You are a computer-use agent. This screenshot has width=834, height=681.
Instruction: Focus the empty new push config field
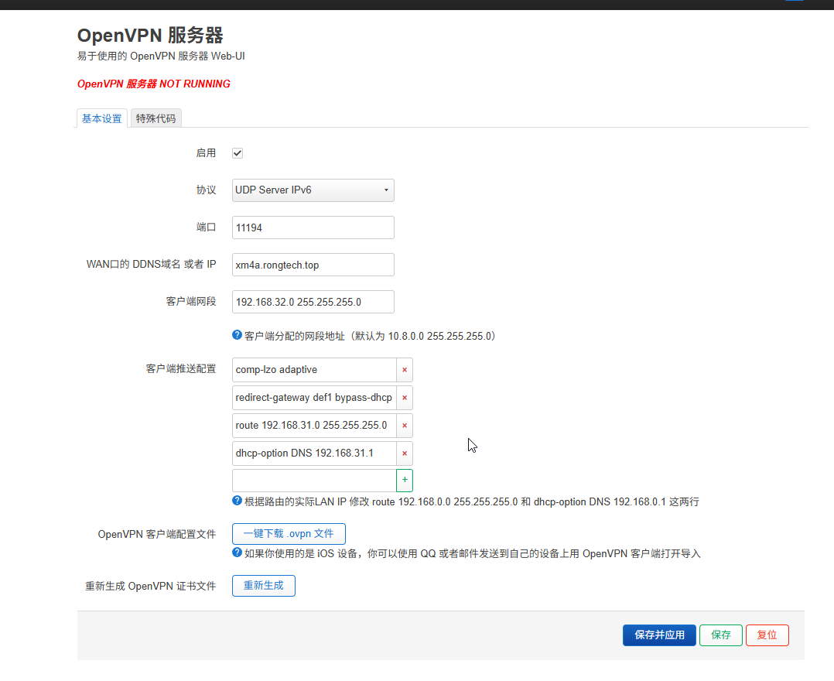314,481
